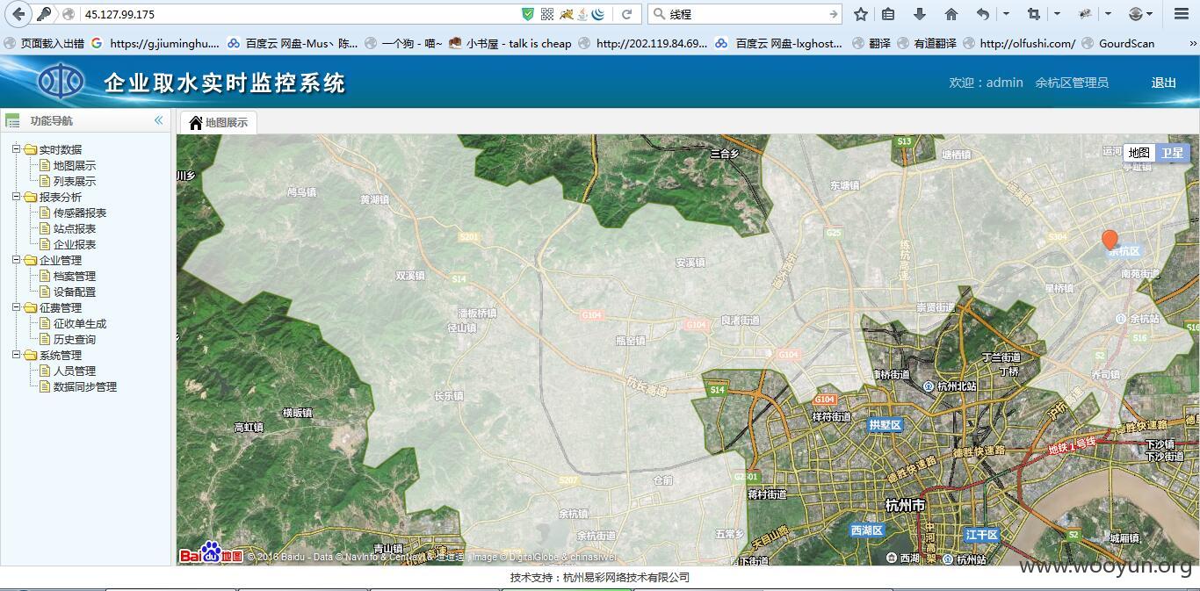Image resolution: width=1200 pixels, height=591 pixels.
Task: Collapse the 征费管理 tree node
Action: [16, 307]
